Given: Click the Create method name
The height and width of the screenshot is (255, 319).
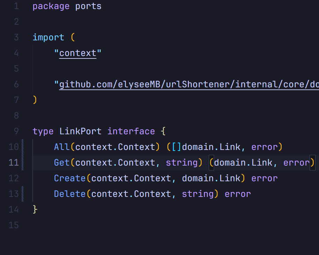Looking at the screenshot, I should (70, 178).
